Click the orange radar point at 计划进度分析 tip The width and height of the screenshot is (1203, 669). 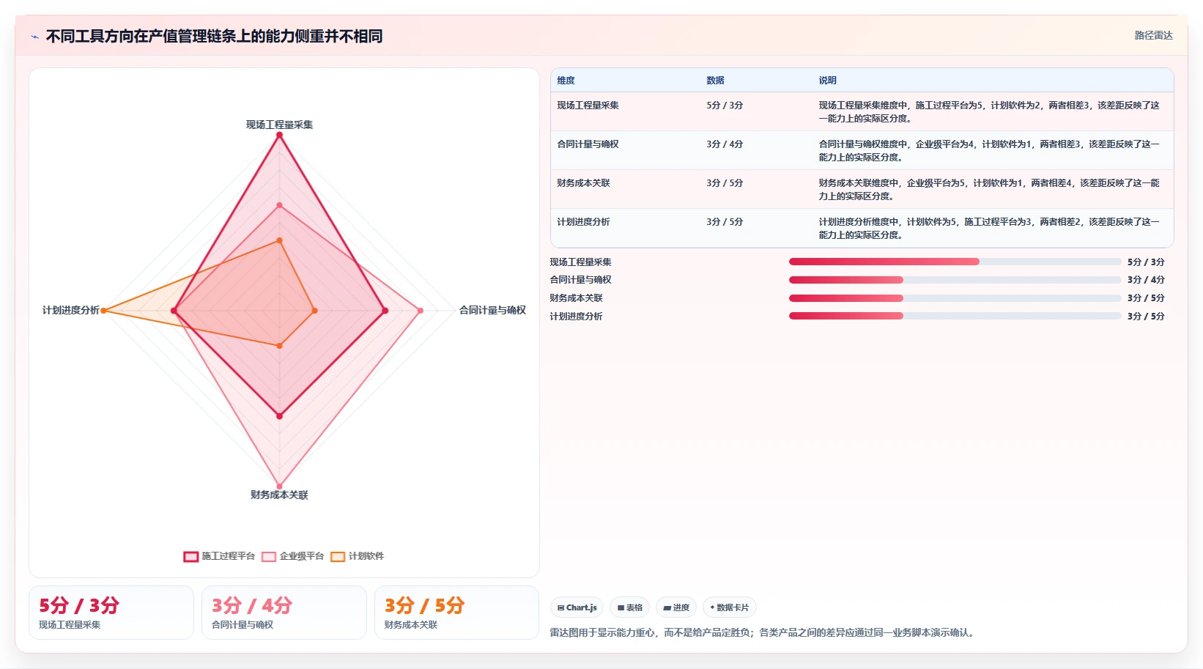pos(103,311)
